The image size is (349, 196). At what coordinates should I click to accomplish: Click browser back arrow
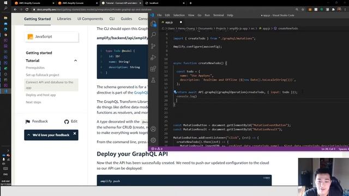pyautogui.click(x=15, y=10)
